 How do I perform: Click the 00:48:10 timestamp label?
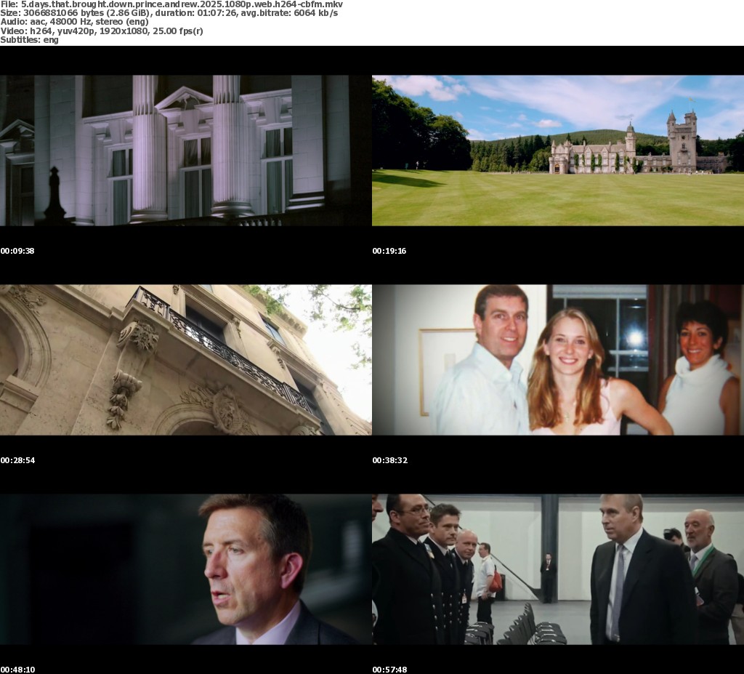17,669
